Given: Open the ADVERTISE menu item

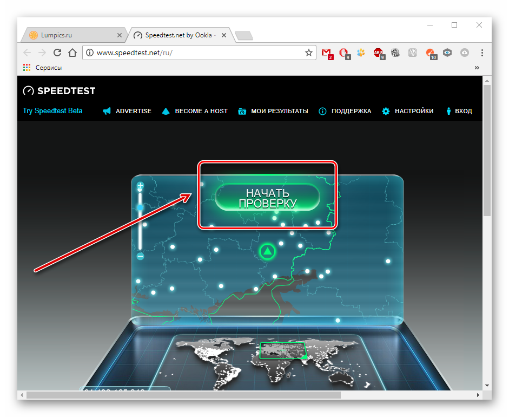Looking at the screenshot, I should click(x=134, y=111).
